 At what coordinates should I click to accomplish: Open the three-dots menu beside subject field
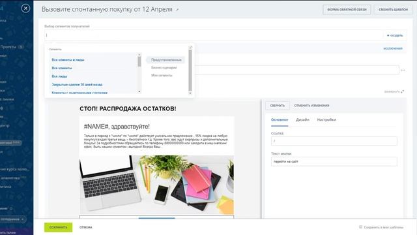(x=403, y=70)
